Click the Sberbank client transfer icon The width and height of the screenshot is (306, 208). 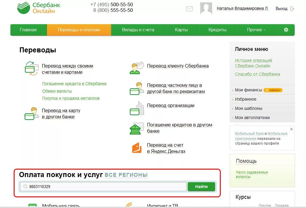click(137, 68)
